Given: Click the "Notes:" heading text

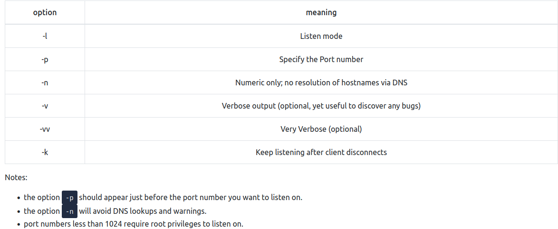Looking at the screenshot, I should click(16, 177).
